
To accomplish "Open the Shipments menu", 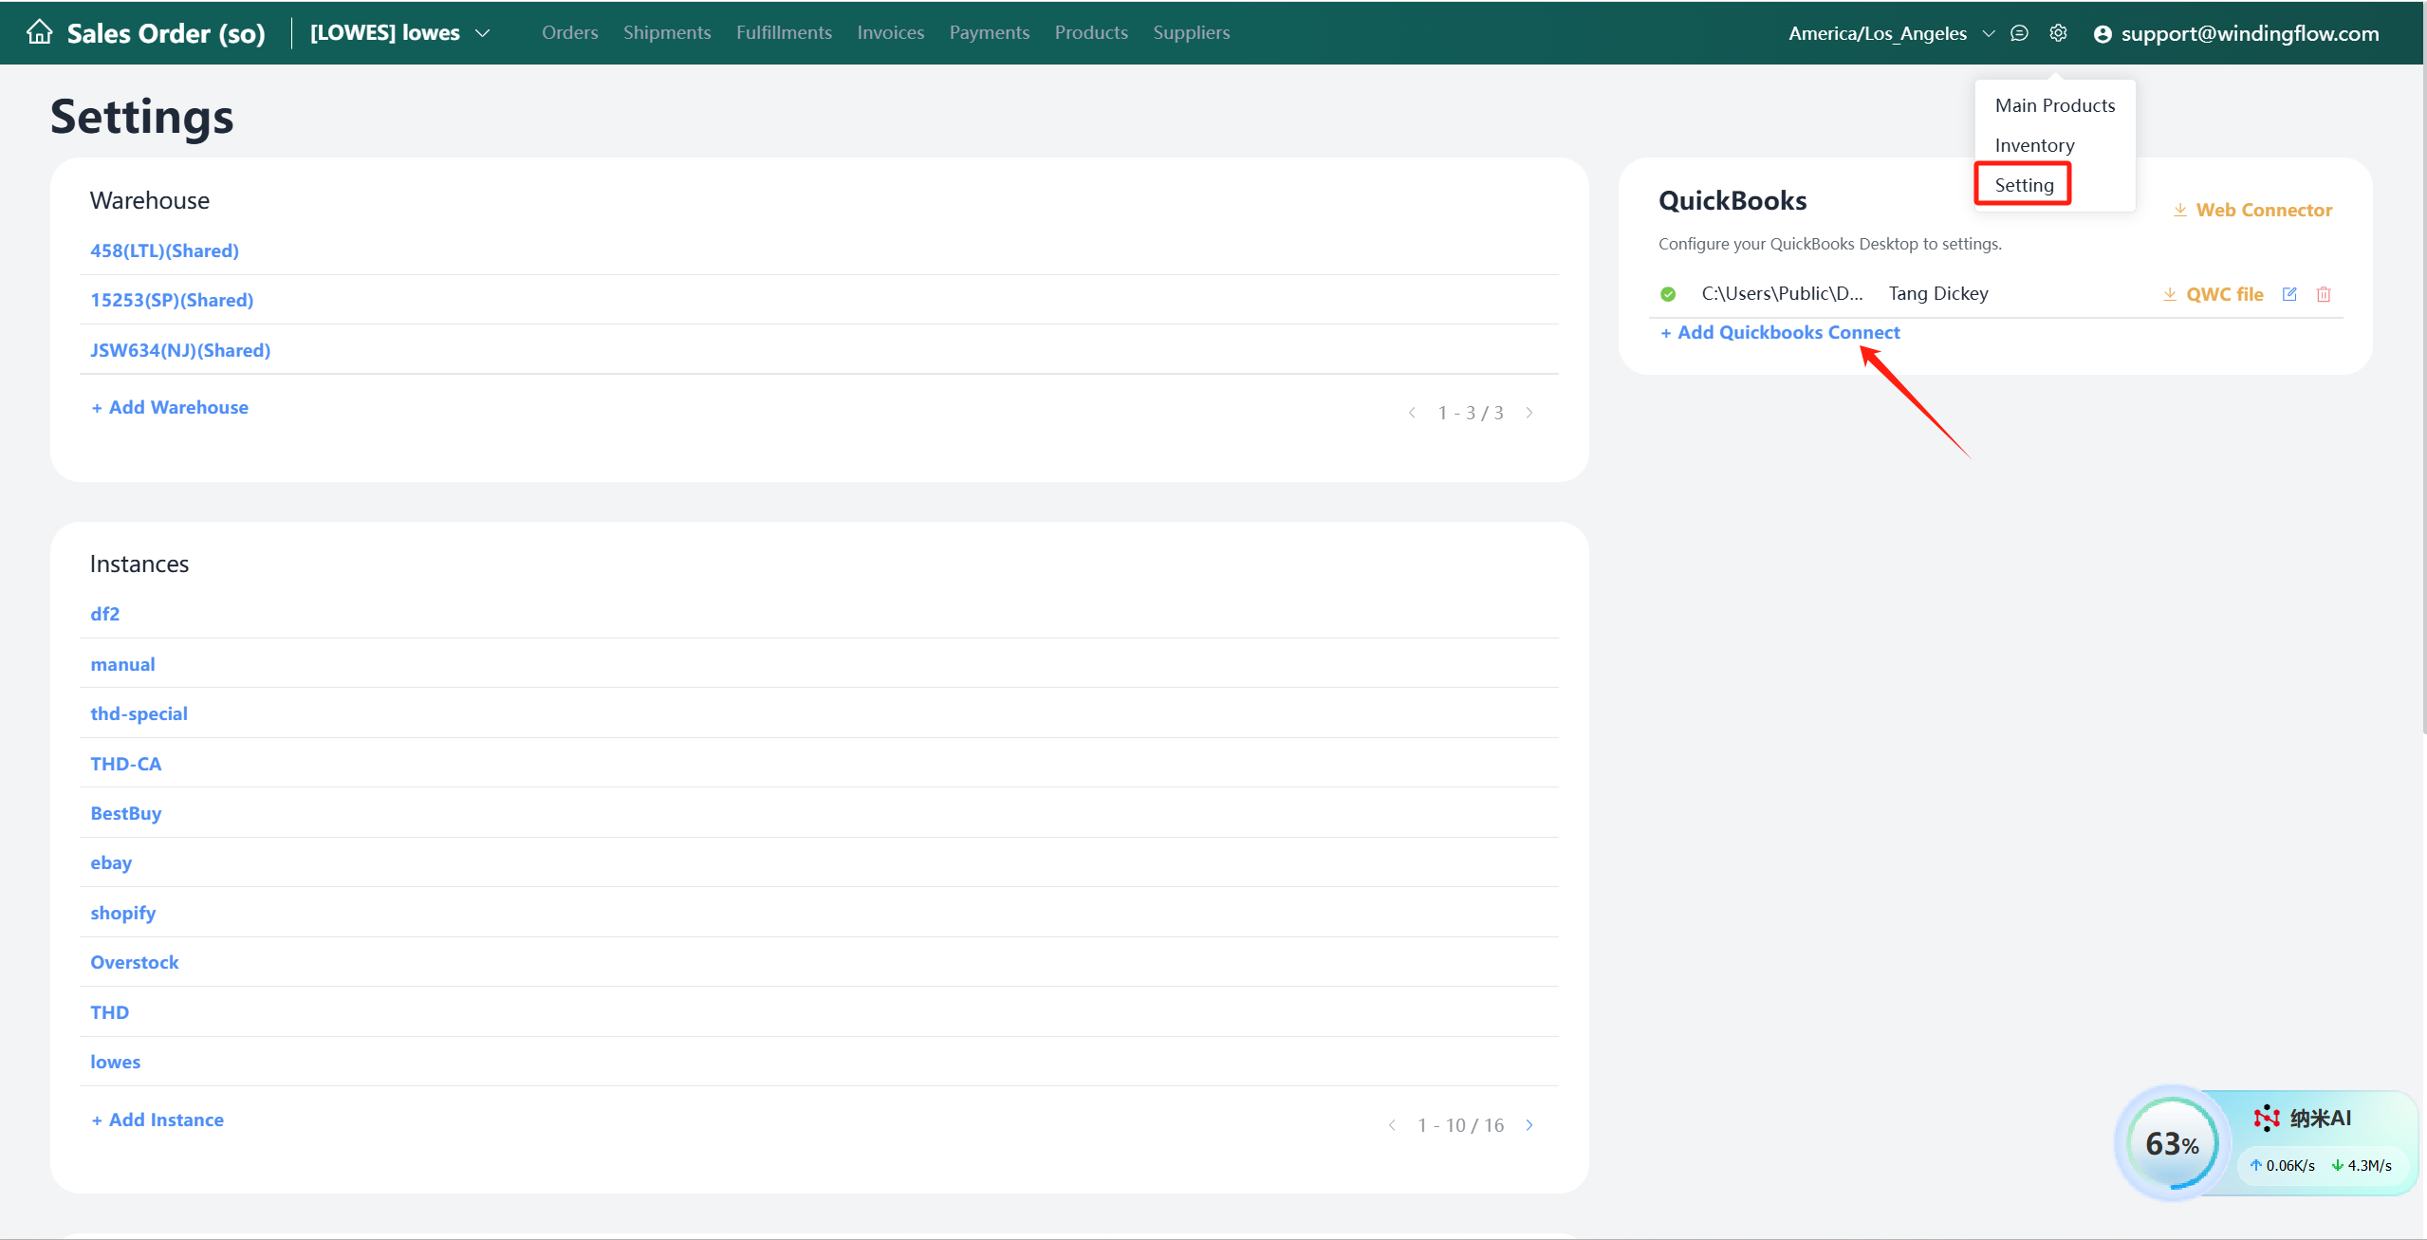I will point(667,32).
